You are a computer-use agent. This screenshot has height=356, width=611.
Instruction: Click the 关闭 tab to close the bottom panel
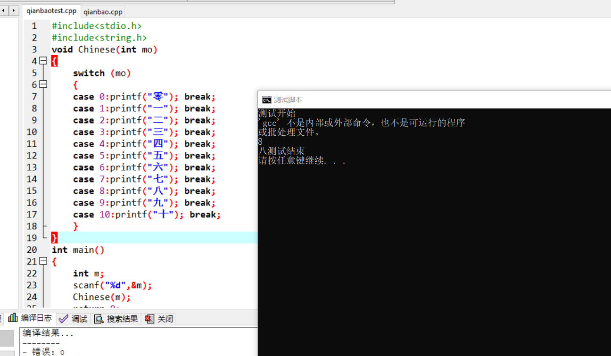159,319
